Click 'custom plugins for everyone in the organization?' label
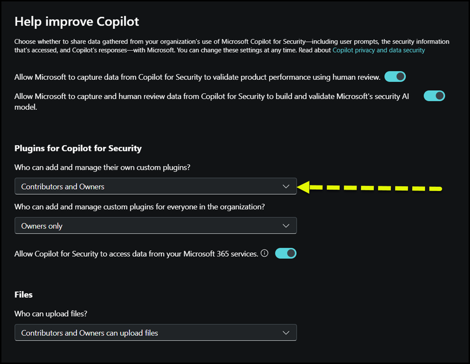Screen dimensions: 470x364 [x=139, y=207]
